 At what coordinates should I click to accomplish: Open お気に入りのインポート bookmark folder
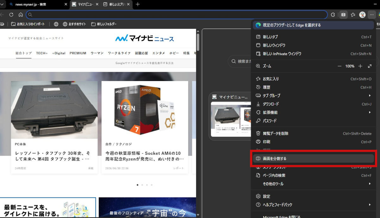pos(28,24)
